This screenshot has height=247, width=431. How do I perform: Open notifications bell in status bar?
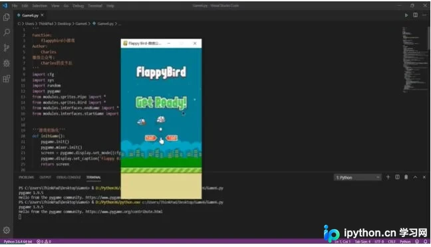pos(425,242)
